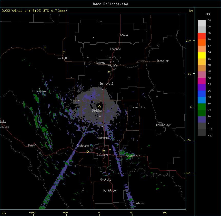This screenshot has width=221, height=216.
Task: Click the Stettler label
Action: pyautogui.click(x=163, y=61)
